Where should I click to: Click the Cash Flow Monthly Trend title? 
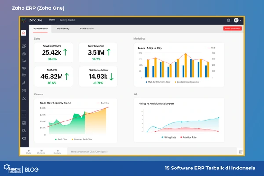tap(55, 103)
